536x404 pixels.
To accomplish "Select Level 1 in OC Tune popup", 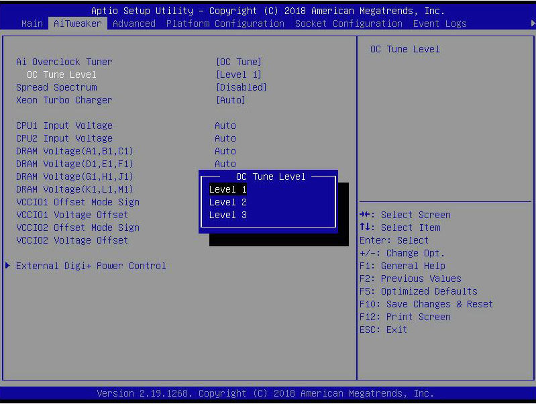I will [228, 189].
